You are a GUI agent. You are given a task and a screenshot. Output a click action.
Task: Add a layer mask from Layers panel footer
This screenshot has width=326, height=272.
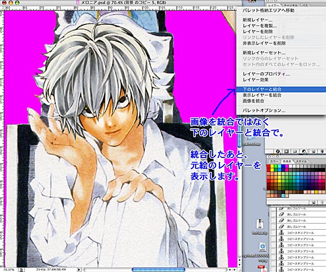click(286, 151)
